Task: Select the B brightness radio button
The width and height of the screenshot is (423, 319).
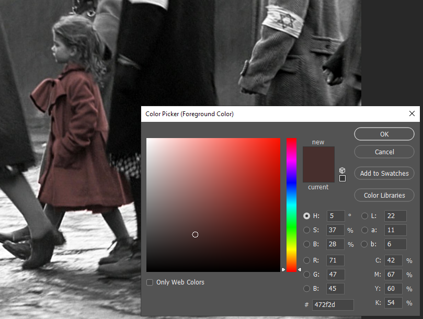Action: [x=306, y=244]
